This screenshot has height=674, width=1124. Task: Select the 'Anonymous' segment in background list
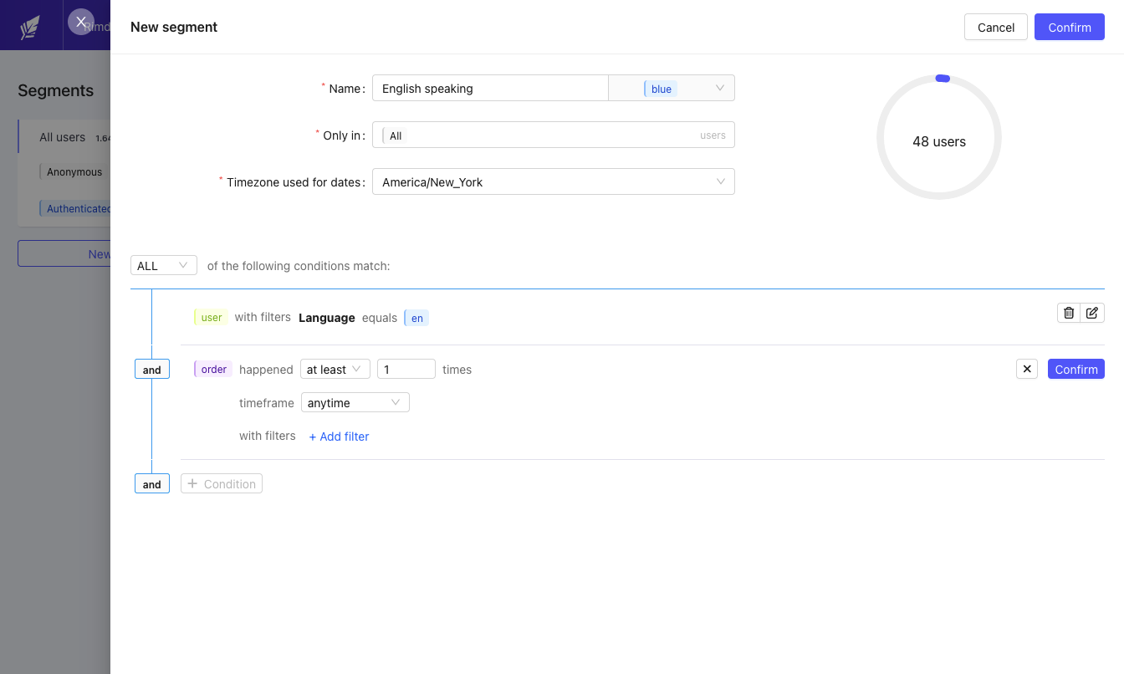(74, 171)
